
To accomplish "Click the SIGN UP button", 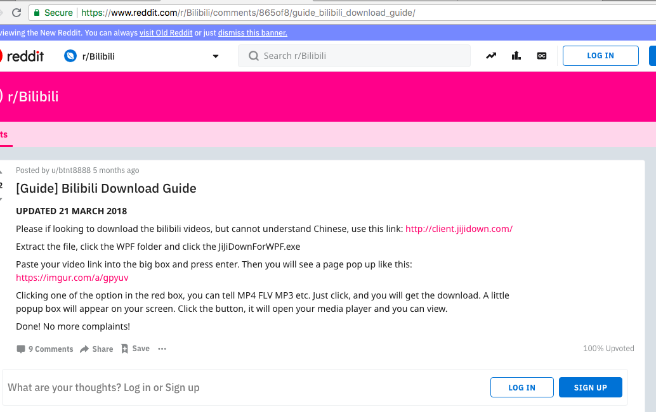I will pyautogui.click(x=590, y=387).
